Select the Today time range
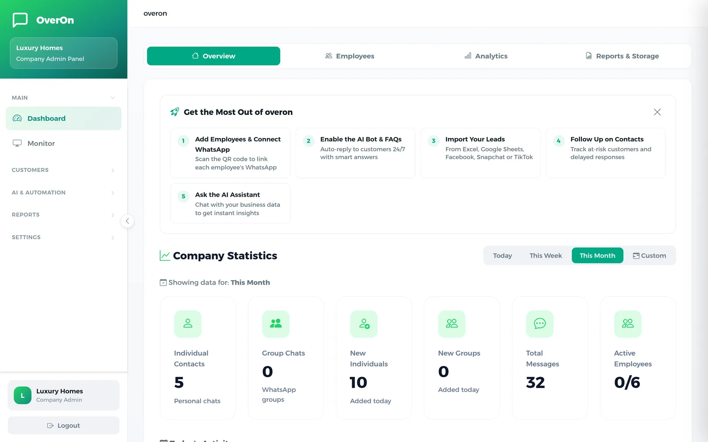This screenshot has height=442, width=708. point(502,255)
